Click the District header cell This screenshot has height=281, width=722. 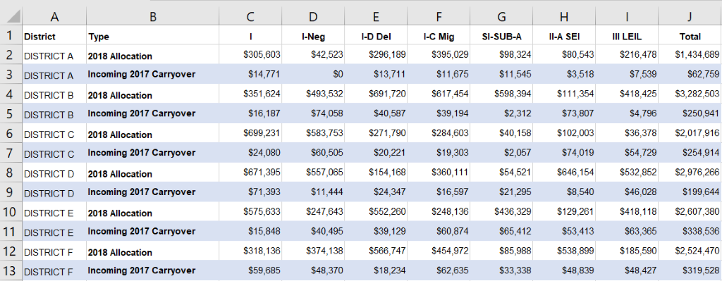coord(54,35)
